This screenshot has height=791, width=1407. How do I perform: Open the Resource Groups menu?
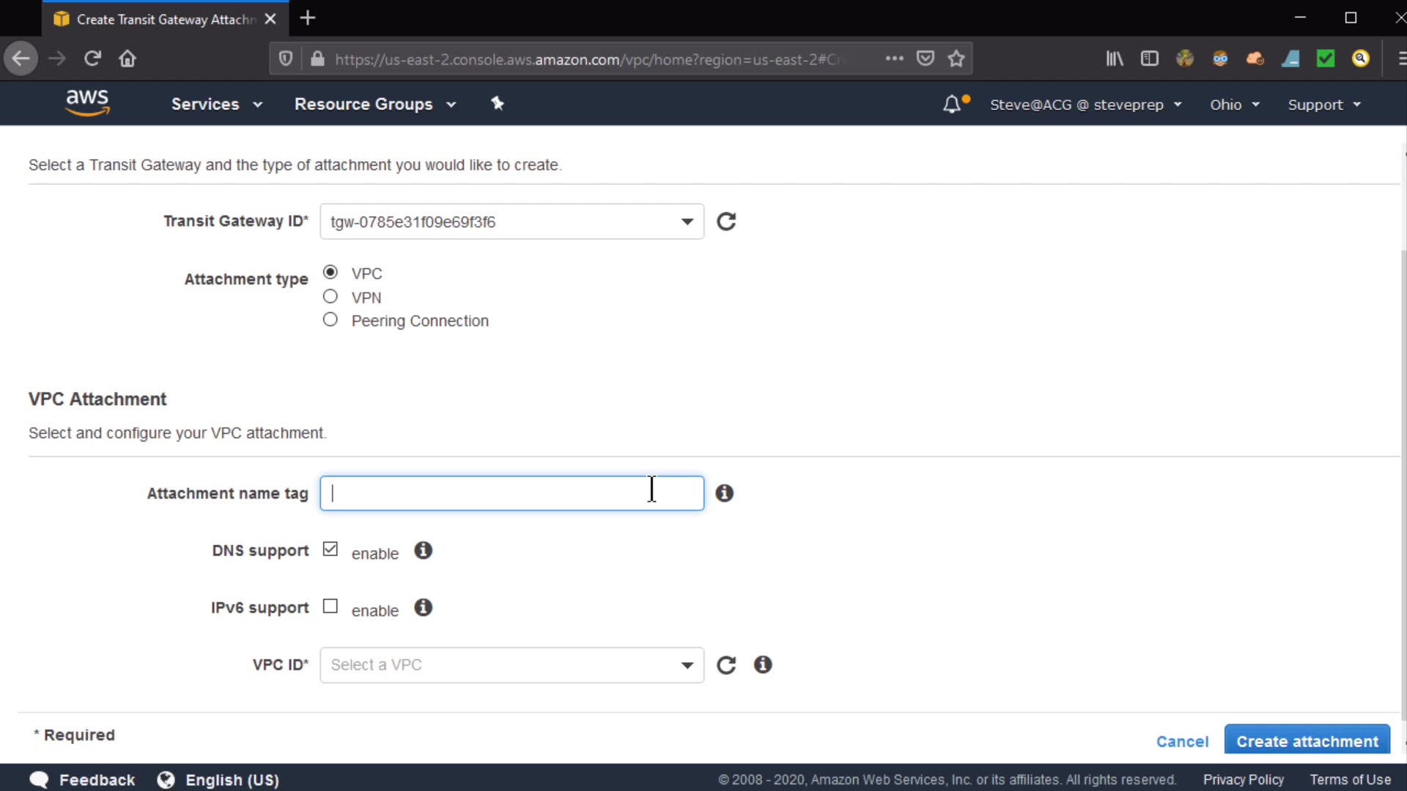tap(374, 104)
